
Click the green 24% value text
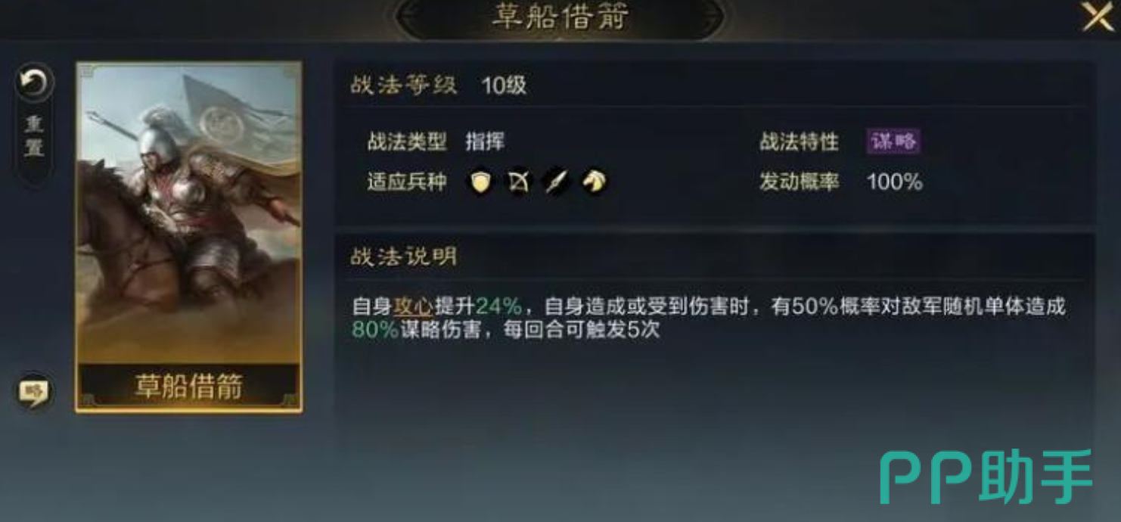coord(498,306)
